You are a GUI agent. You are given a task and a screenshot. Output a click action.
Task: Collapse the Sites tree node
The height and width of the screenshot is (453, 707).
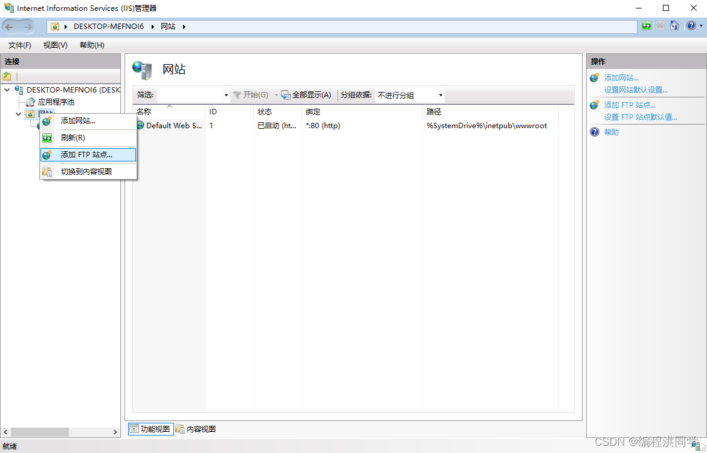pos(19,114)
